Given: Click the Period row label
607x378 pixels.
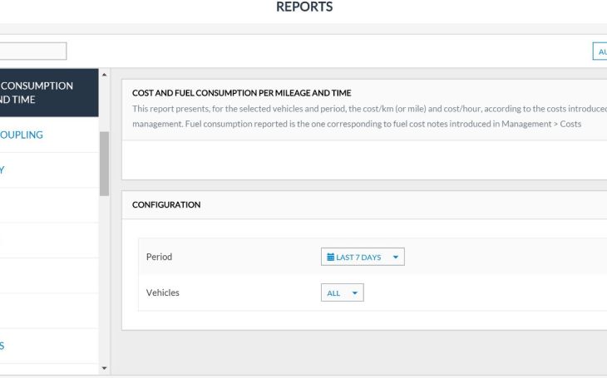Looking at the screenshot, I should tap(159, 257).
